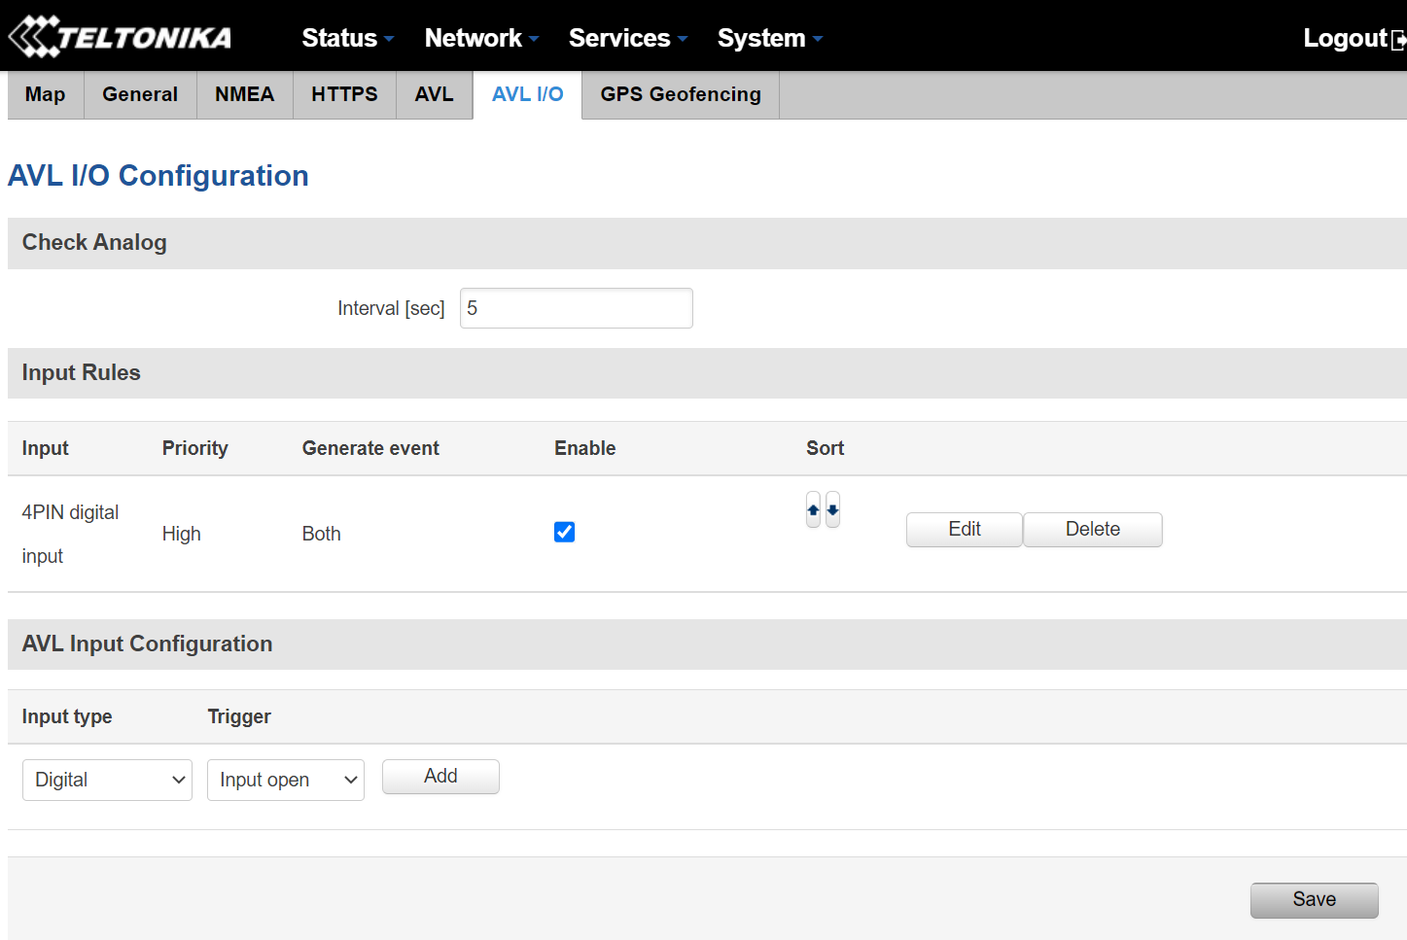
Task: Click the Teltonika logo
Action: tap(120, 37)
